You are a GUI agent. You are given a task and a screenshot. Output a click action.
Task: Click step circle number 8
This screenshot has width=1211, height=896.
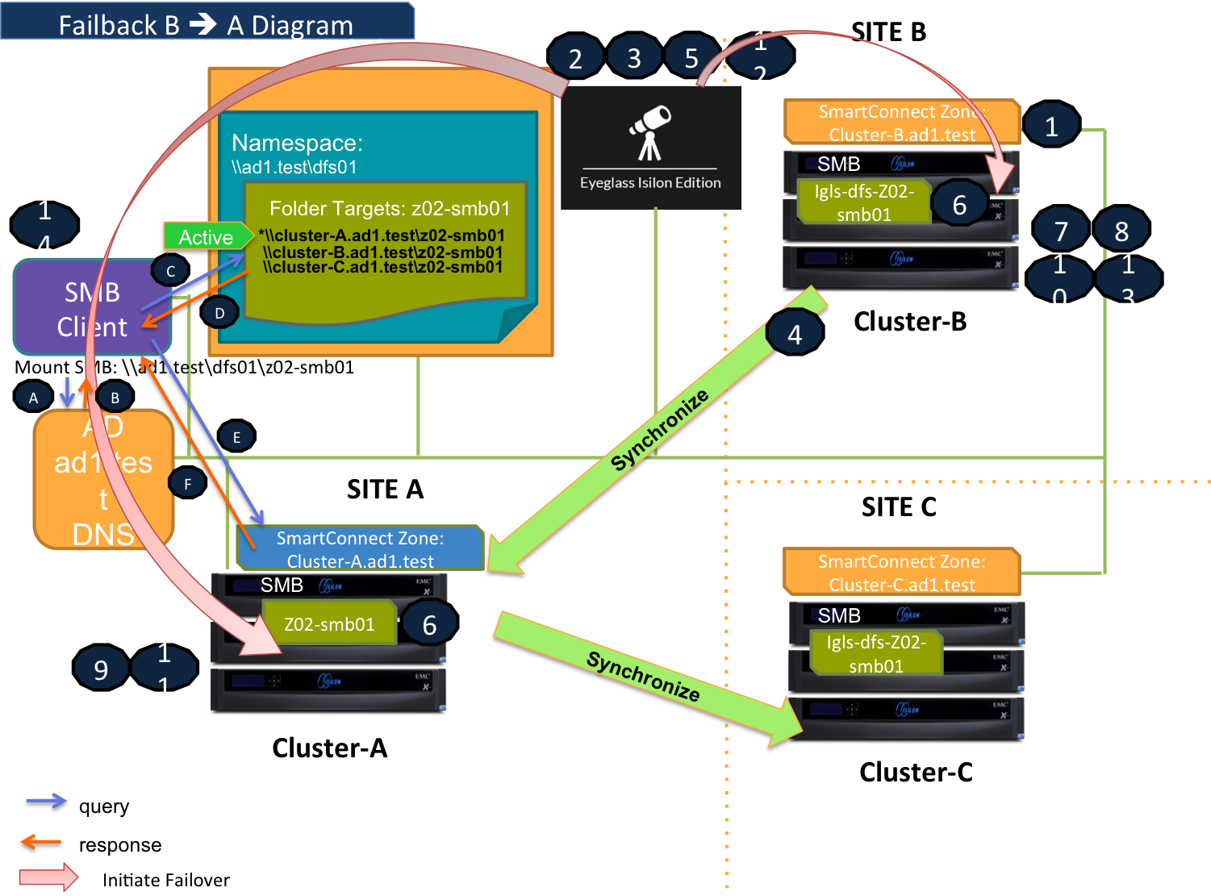tap(1121, 230)
